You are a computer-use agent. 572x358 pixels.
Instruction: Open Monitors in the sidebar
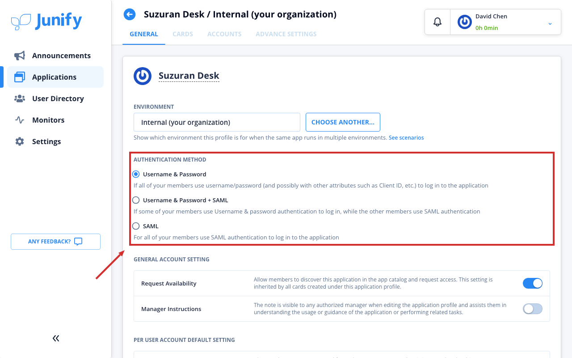[55, 120]
